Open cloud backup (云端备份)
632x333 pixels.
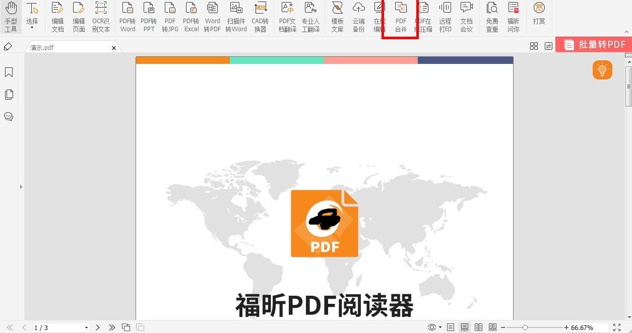pos(358,17)
